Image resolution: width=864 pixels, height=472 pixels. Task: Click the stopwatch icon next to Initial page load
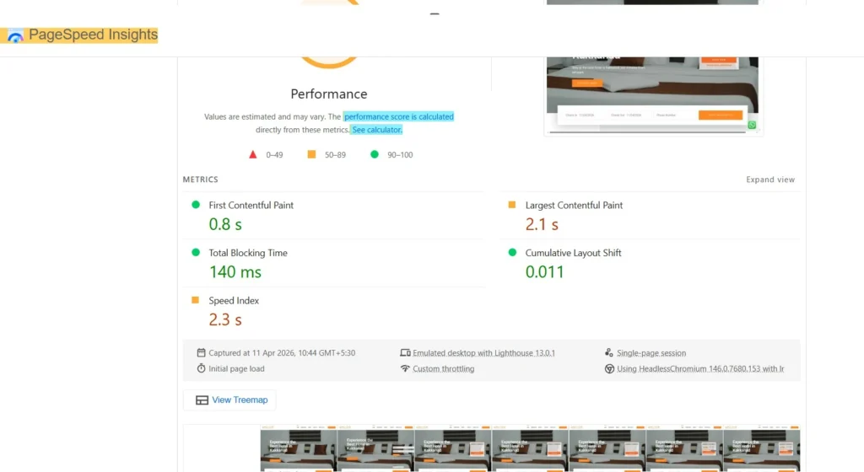201,368
